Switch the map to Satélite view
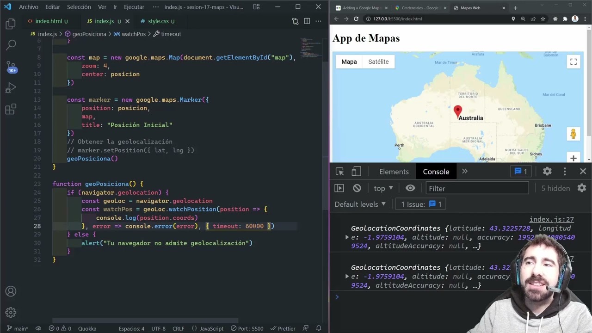Viewport: 592px width, 333px height. tap(378, 62)
